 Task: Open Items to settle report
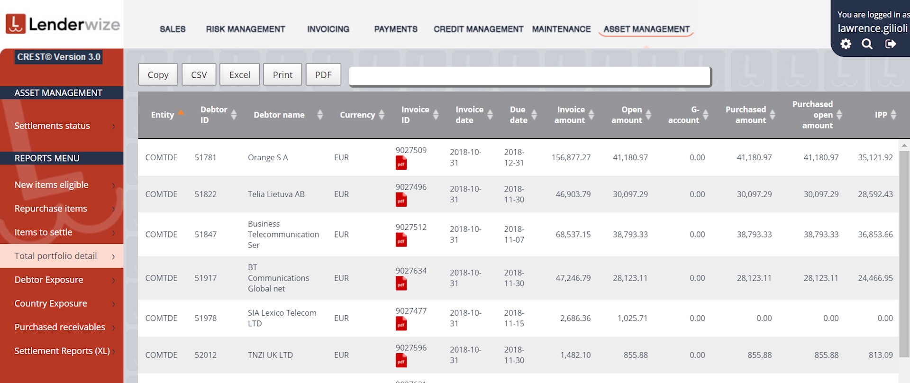pyautogui.click(x=62, y=232)
